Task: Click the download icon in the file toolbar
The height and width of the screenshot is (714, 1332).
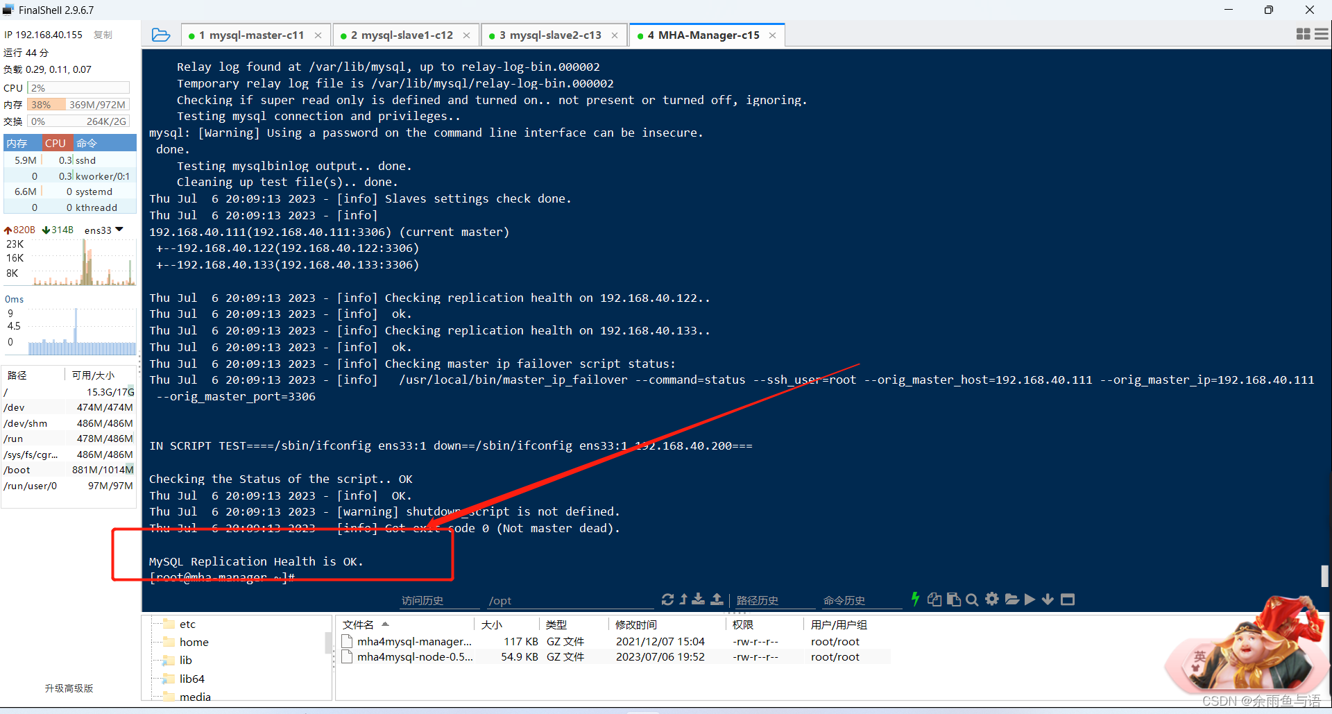Action: [699, 600]
